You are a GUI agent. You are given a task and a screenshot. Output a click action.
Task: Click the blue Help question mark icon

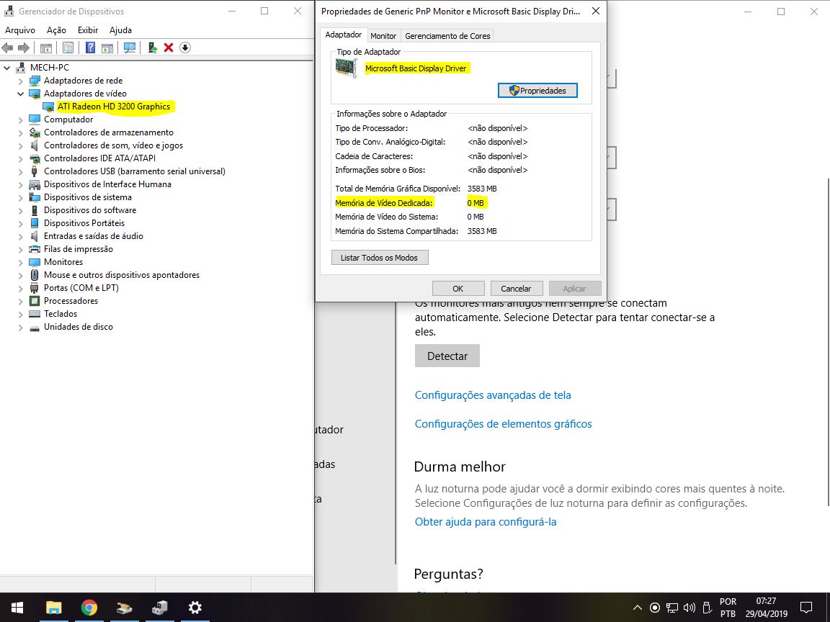tap(91, 48)
